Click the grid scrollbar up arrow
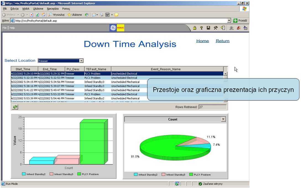 point(225,74)
